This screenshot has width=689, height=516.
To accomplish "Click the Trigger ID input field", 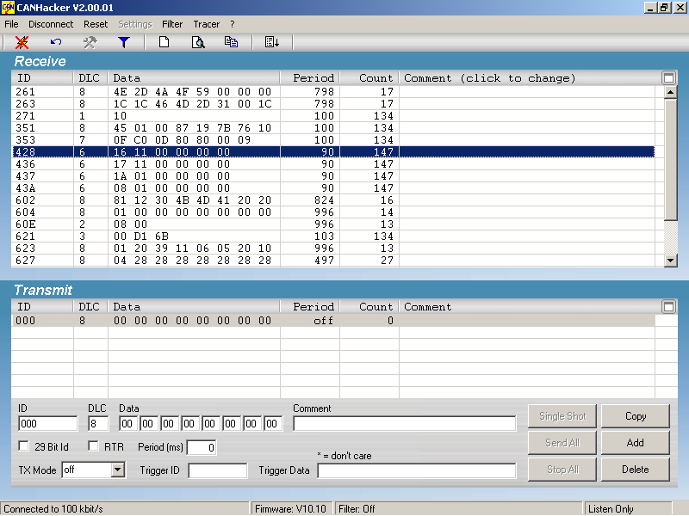I will (218, 470).
